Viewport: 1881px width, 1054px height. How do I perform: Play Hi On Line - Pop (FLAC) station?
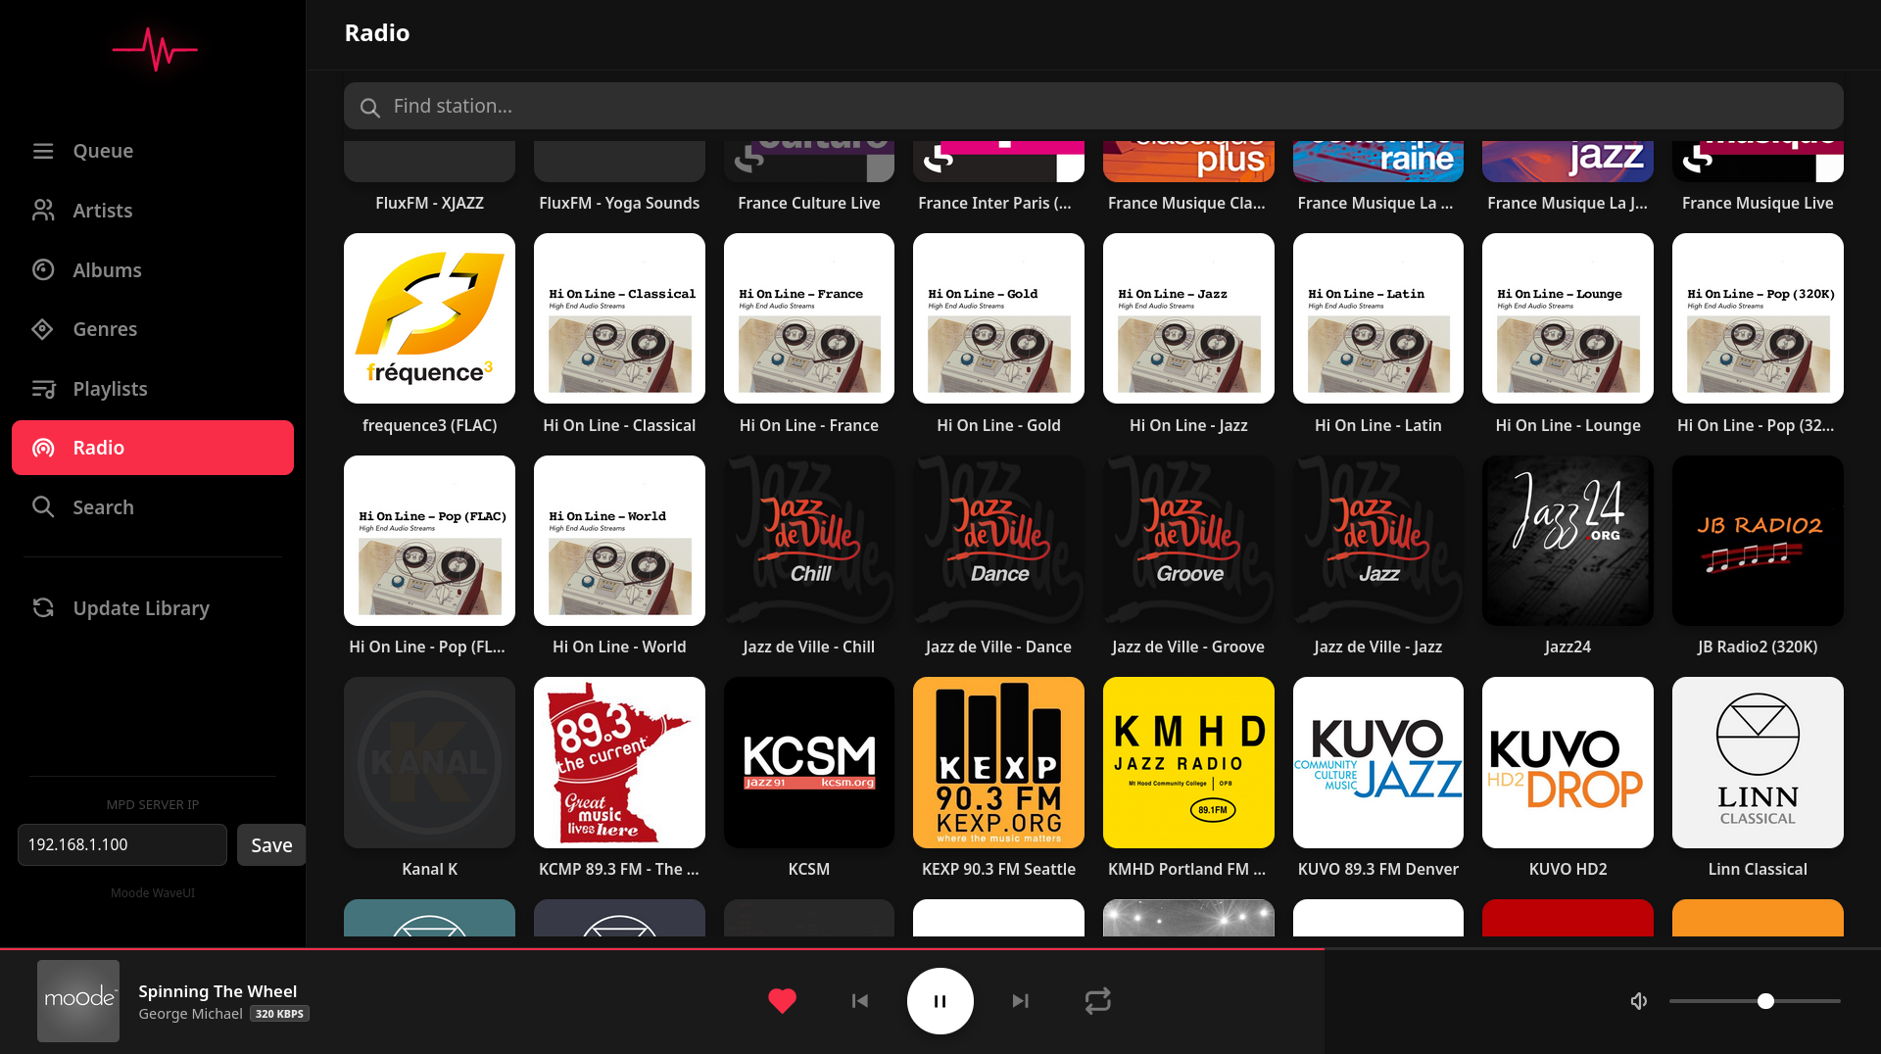point(429,541)
